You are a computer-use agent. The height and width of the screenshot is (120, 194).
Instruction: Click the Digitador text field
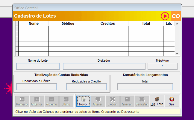[x=104, y=66]
